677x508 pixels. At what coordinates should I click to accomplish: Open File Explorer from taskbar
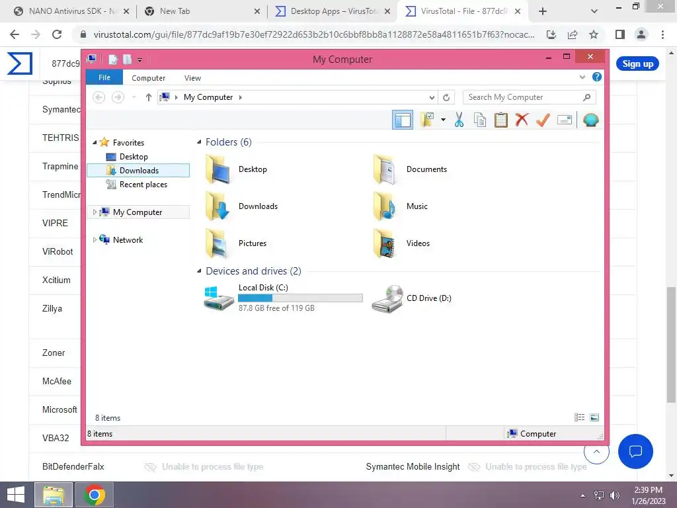click(x=54, y=495)
